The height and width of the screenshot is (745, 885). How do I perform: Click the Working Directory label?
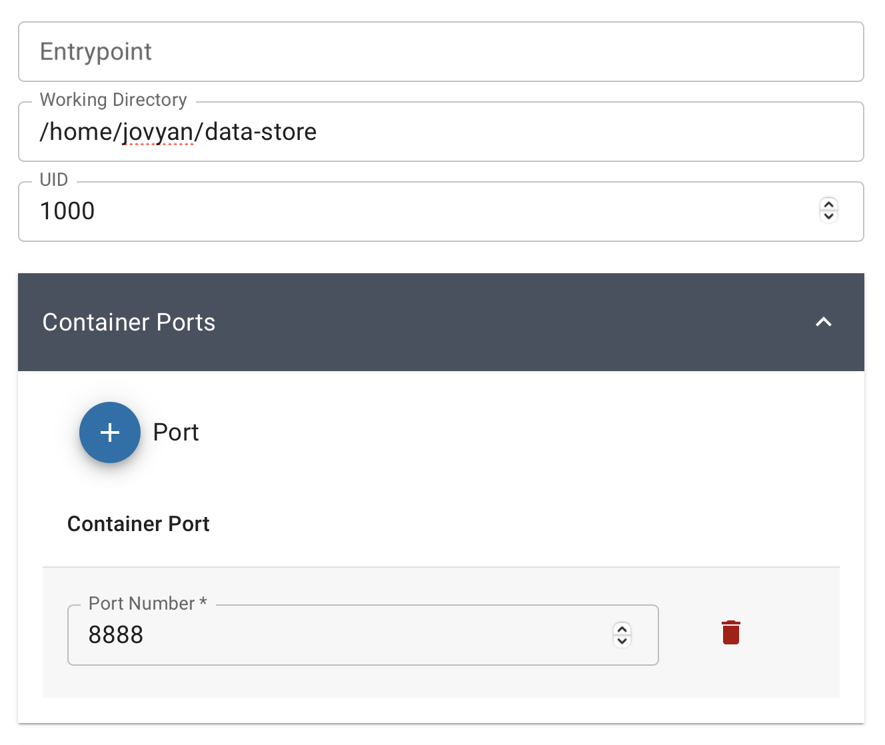[x=113, y=100]
